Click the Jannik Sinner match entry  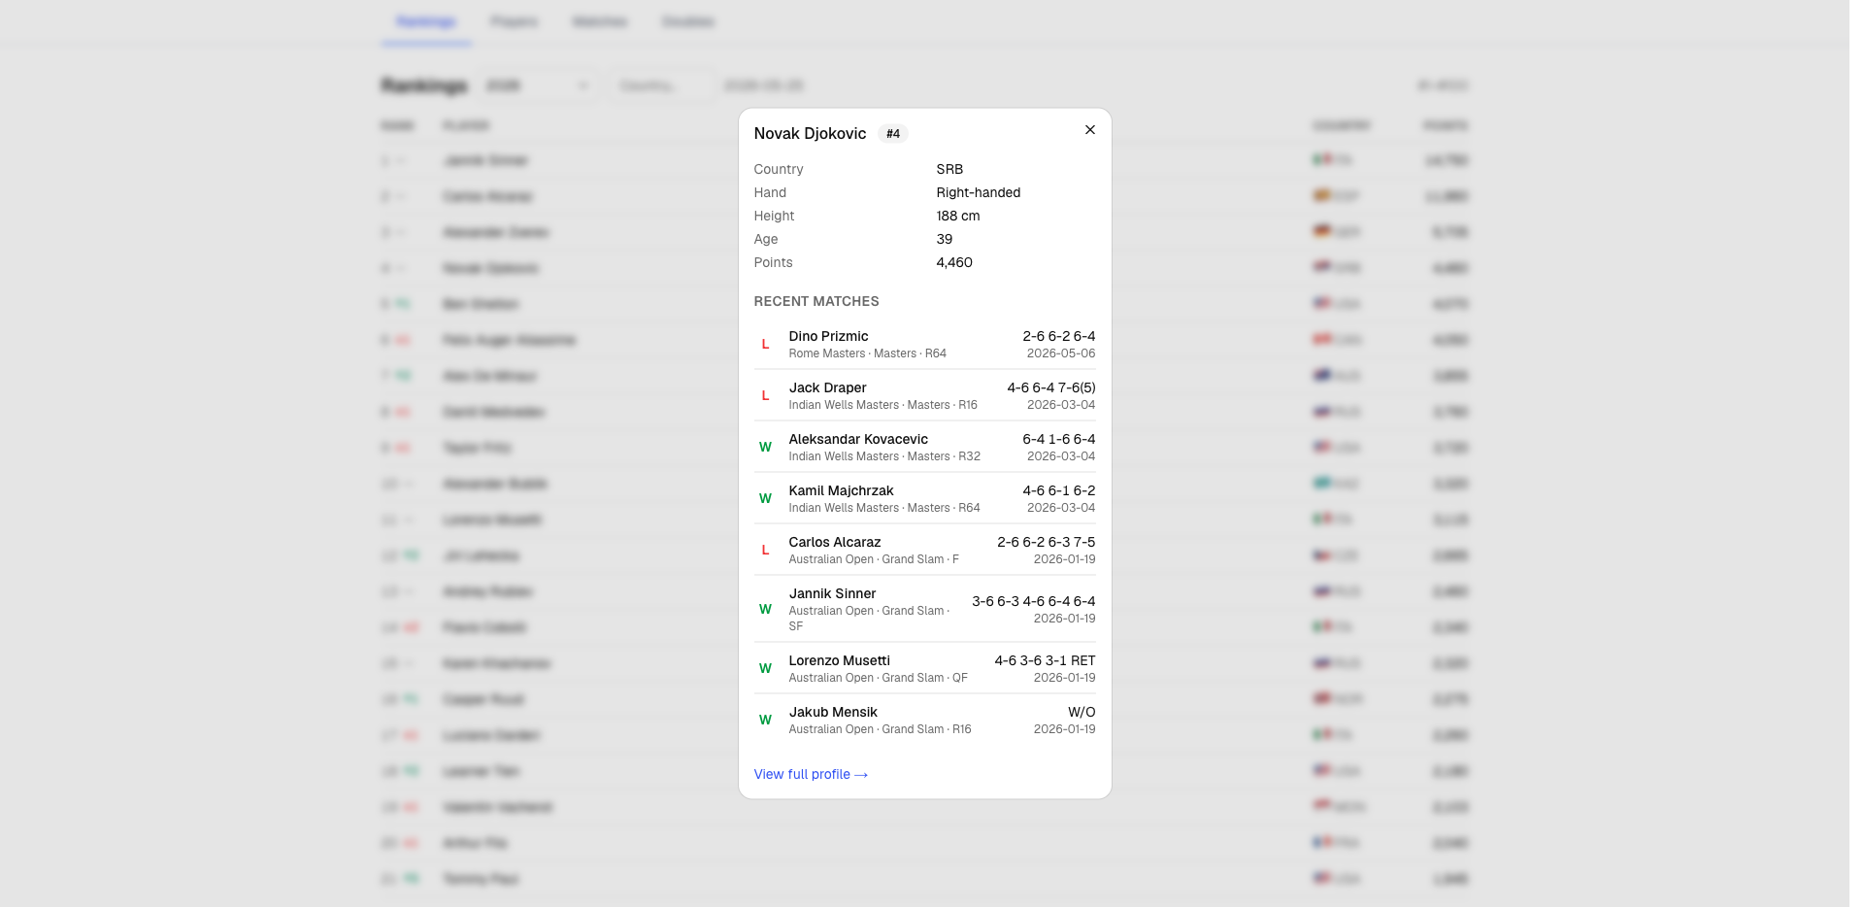[924, 609]
